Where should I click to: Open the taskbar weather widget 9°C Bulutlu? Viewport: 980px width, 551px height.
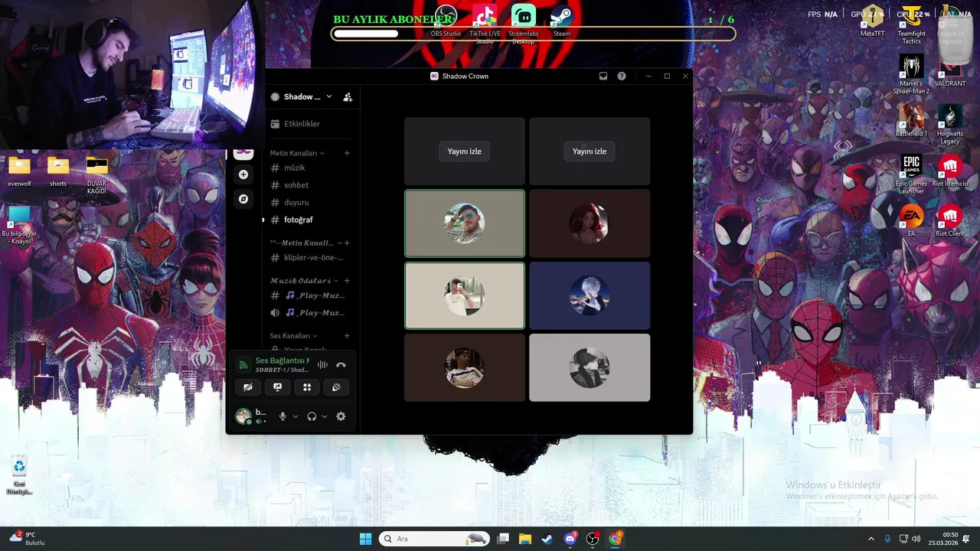point(27,539)
